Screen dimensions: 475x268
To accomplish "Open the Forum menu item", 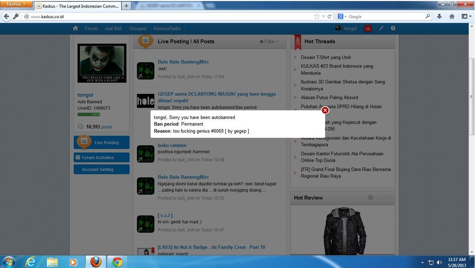I will [x=91, y=29].
